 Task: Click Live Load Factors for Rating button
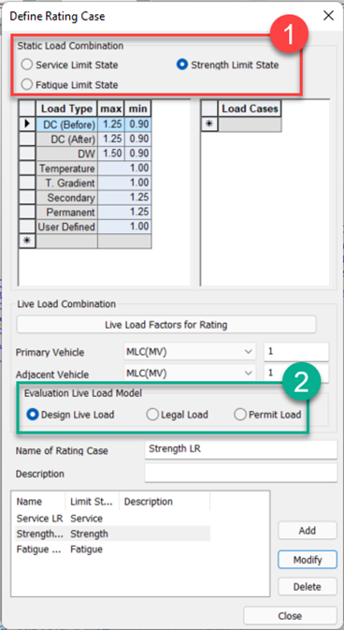[166, 325]
